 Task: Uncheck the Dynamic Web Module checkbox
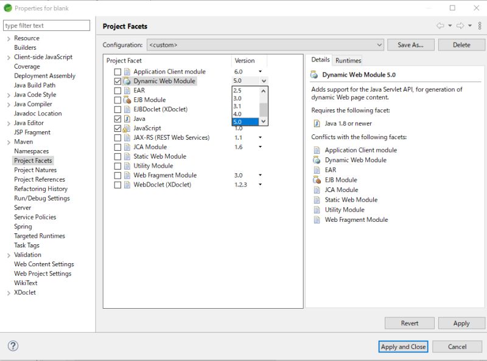point(117,81)
